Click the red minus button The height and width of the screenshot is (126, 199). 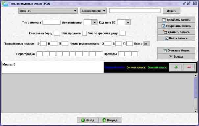(189, 67)
